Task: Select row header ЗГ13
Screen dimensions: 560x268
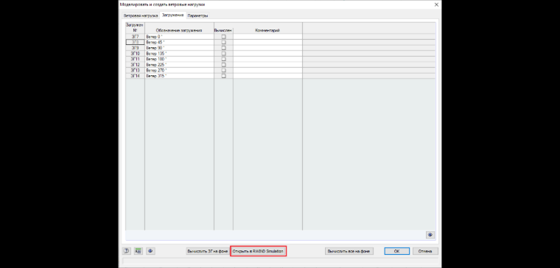Action: click(x=135, y=70)
